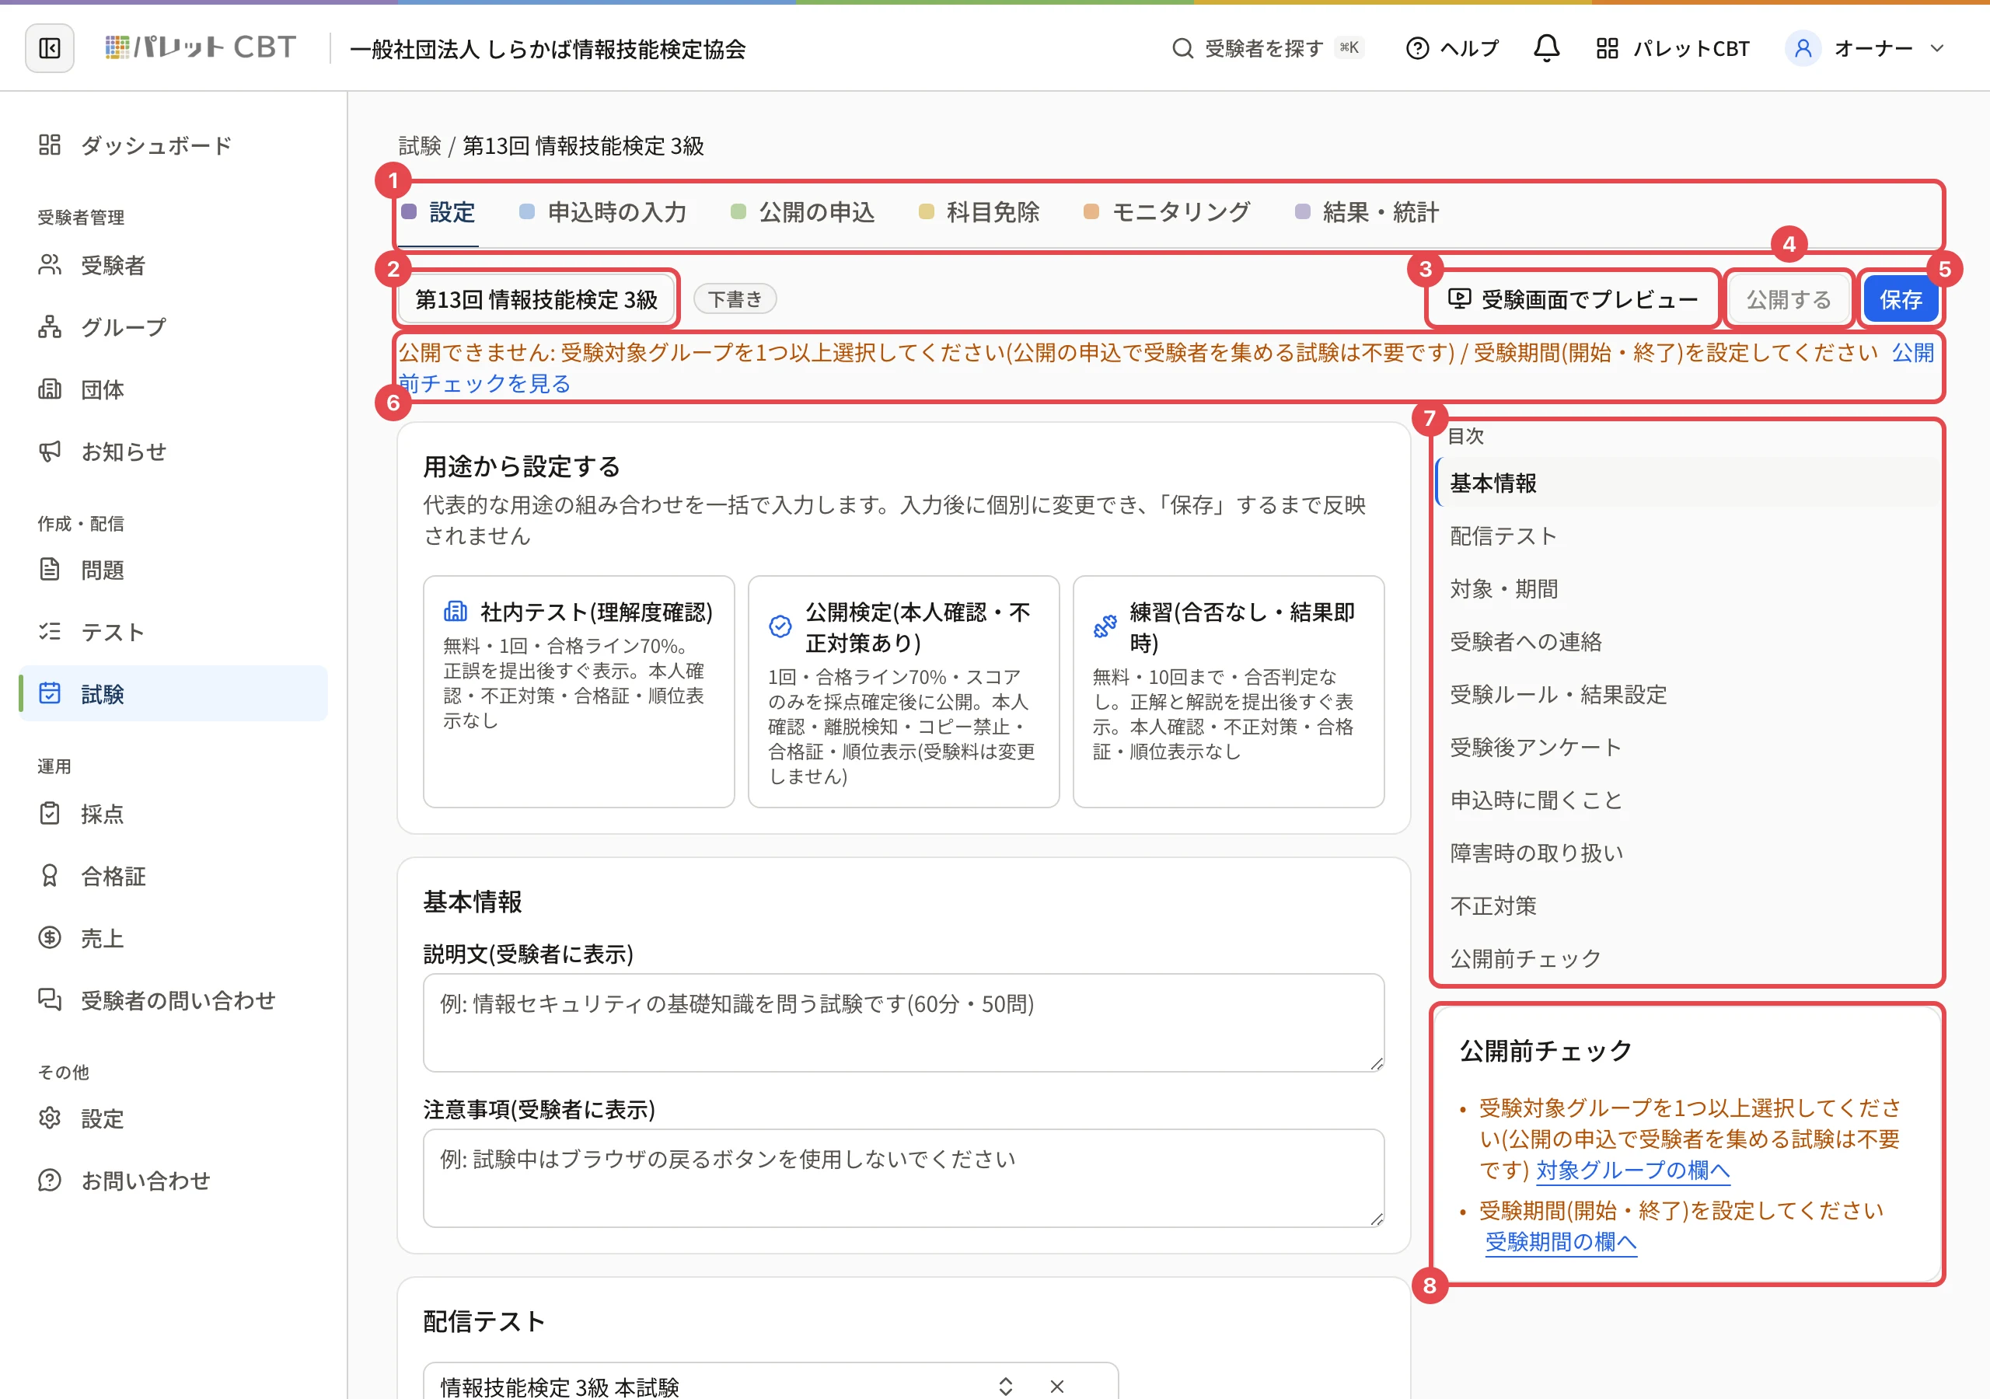Viewport: 1990px width, 1399px height.
Task: Expand the オーナー account dropdown chevron
Action: point(1937,48)
